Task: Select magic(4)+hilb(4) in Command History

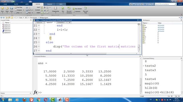Action: (x=159, y=92)
